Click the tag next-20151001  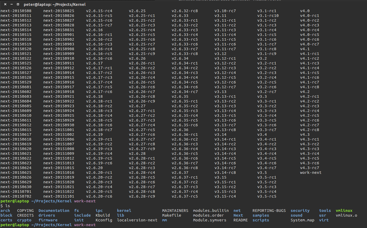click(x=59, y=130)
